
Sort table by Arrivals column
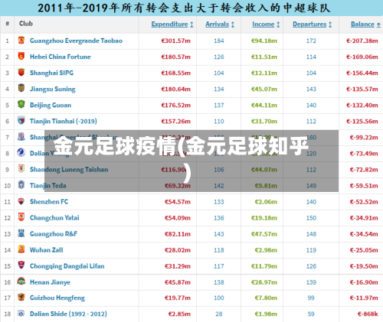220,24
